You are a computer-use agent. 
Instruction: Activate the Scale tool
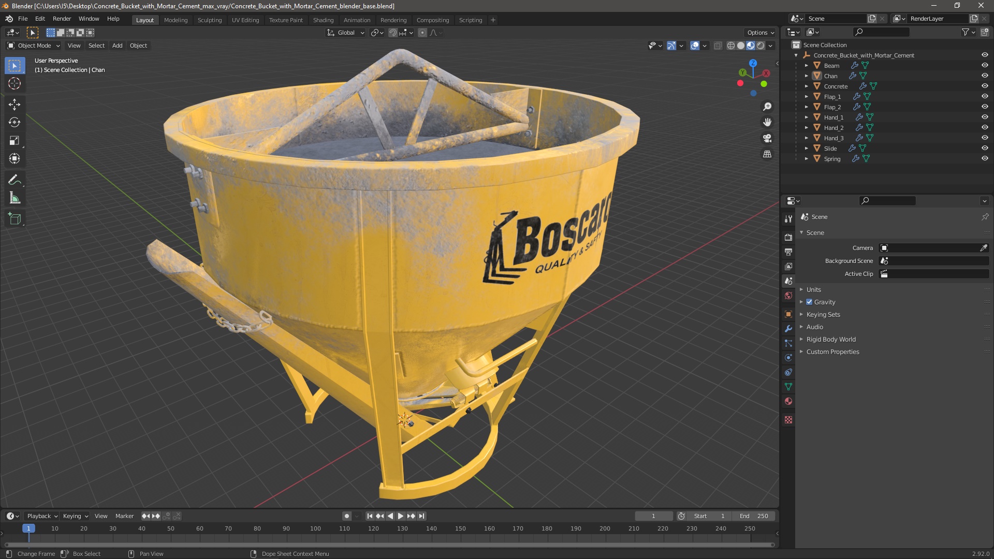[x=14, y=141]
